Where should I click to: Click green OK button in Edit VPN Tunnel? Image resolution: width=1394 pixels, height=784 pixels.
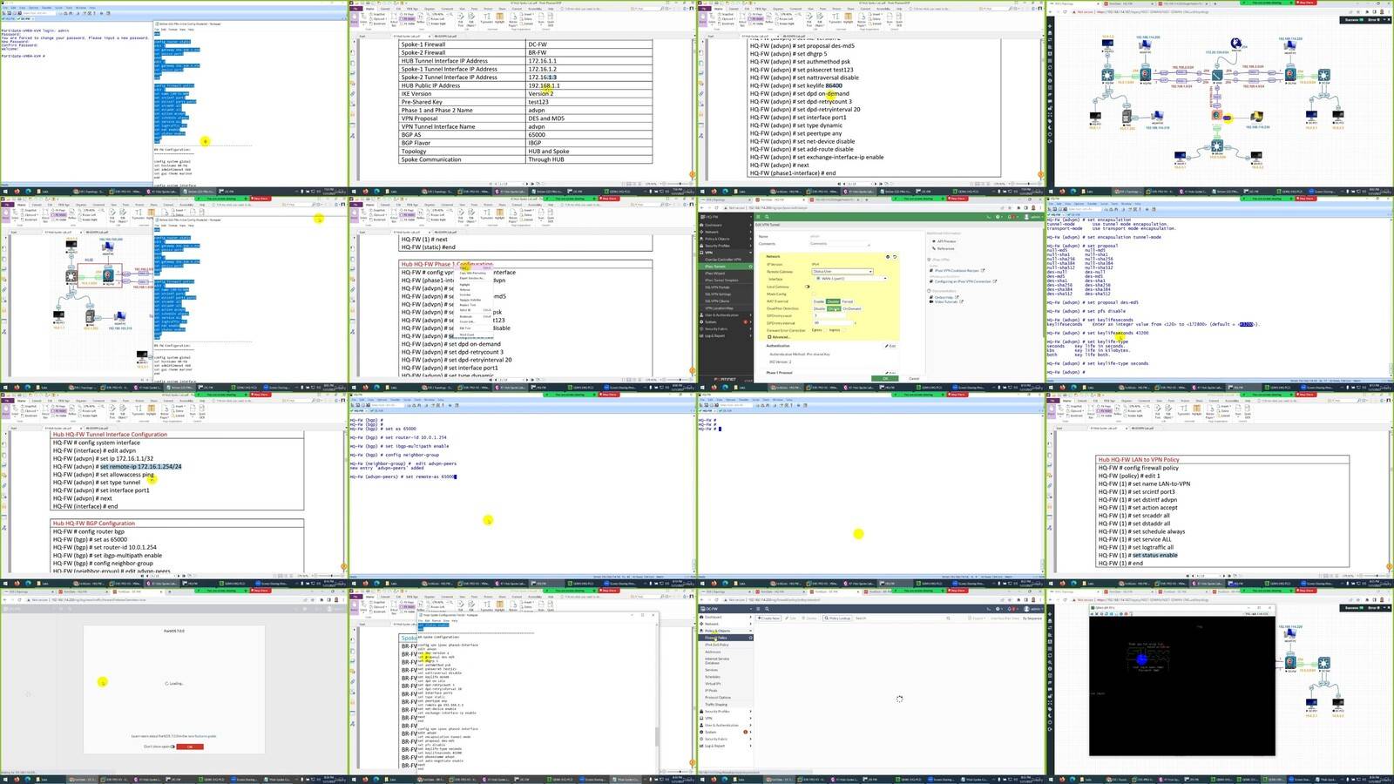coord(885,378)
